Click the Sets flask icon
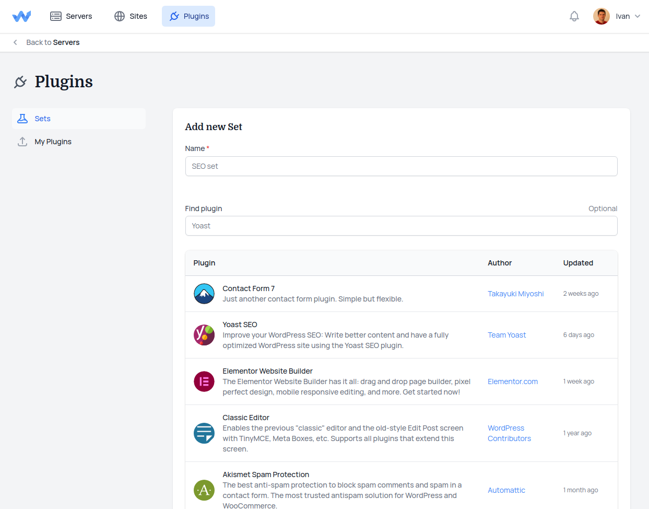Viewport: 649px width, 509px height. pos(22,119)
